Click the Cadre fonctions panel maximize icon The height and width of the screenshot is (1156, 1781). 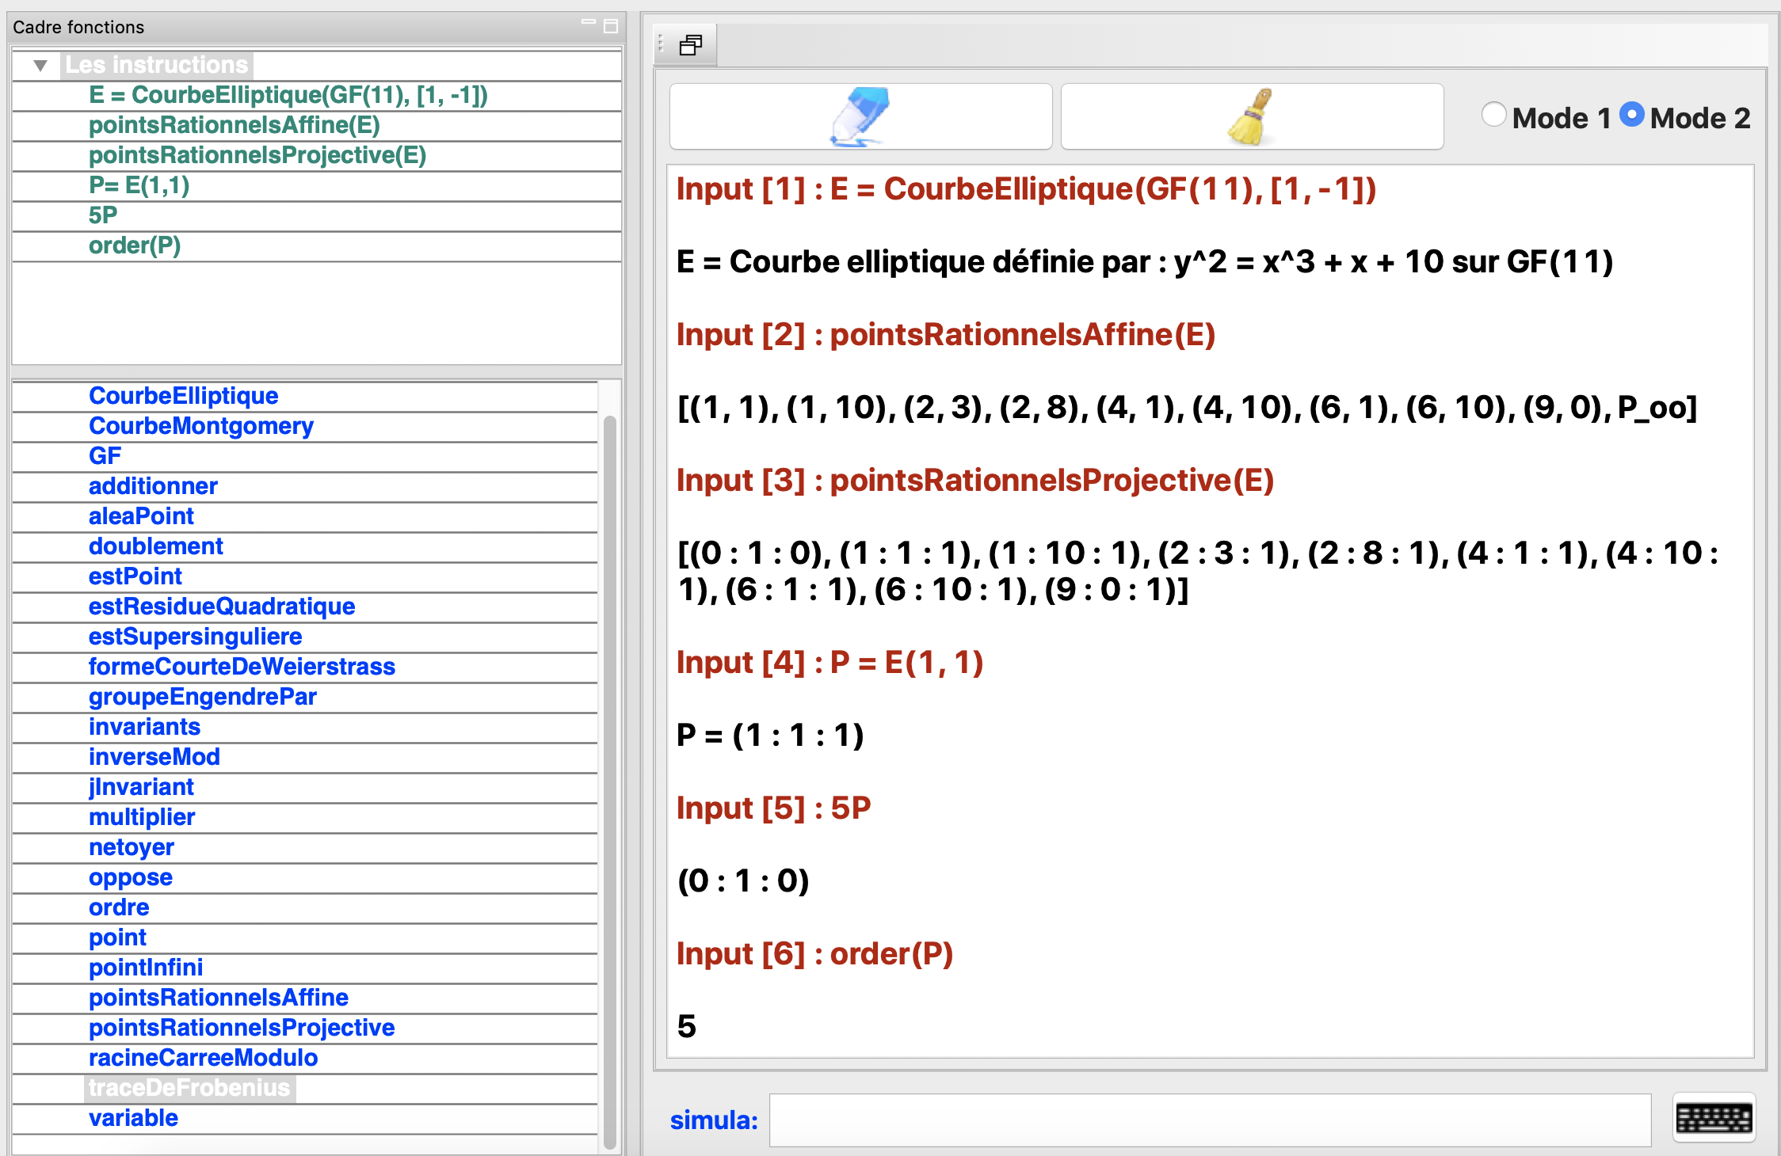tap(611, 27)
